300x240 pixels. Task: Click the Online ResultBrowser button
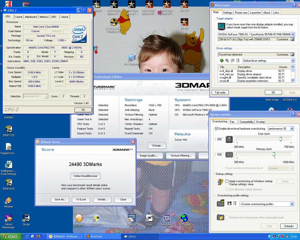pyautogui.click(x=86, y=176)
